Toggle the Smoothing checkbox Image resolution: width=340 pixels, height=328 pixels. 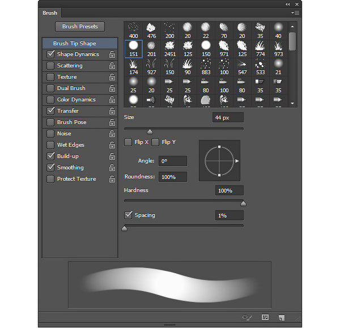click(50, 168)
